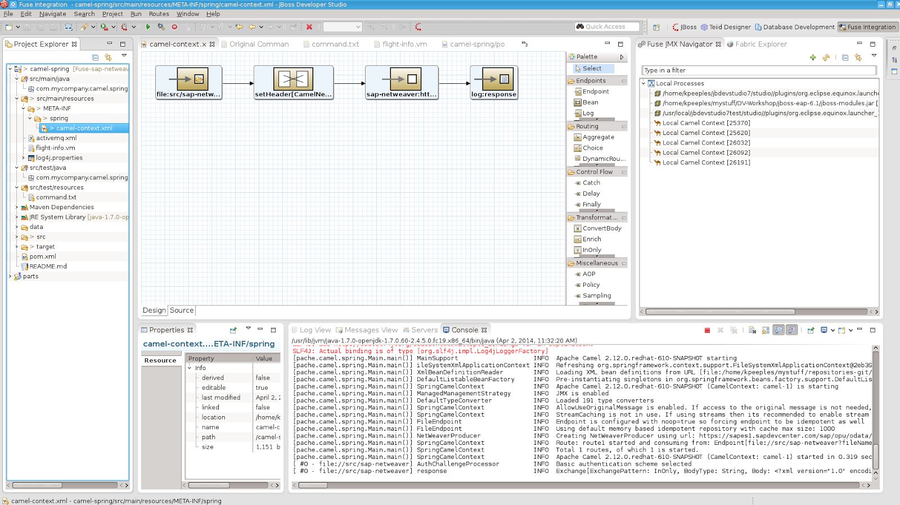Click the red X delete icon in toolbar
Image resolution: width=900 pixels, height=505 pixels.
click(x=309, y=26)
